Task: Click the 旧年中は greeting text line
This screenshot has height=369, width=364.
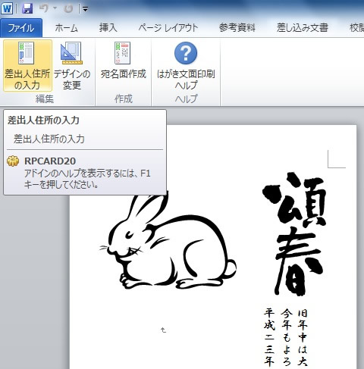Action: click(x=303, y=338)
